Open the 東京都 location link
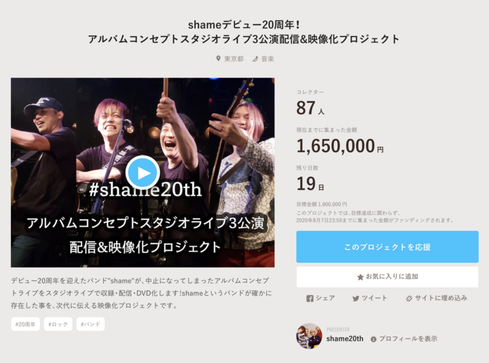Viewport: 489px width, 363px height. (x=234, y=59)
